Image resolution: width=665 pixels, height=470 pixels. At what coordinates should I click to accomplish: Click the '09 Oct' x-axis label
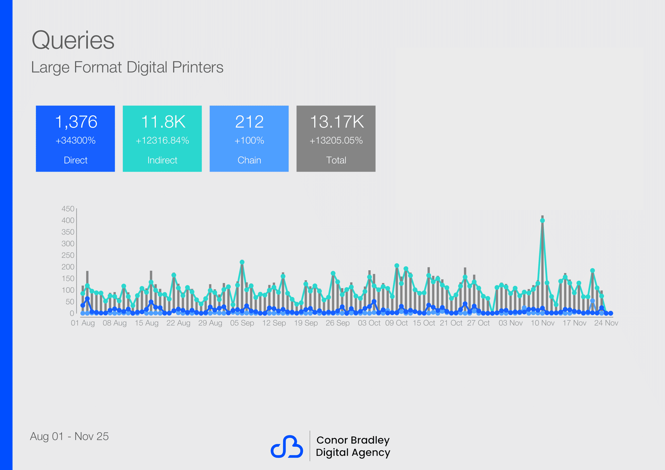(397, 323)
